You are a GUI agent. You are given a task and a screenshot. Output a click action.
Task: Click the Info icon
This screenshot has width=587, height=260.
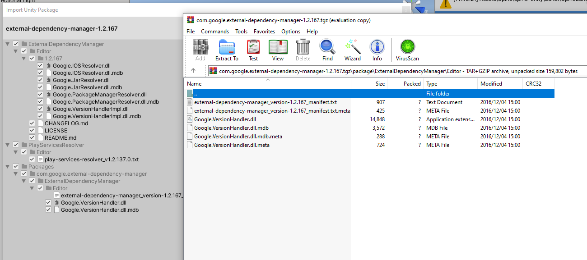click(377, 50)
